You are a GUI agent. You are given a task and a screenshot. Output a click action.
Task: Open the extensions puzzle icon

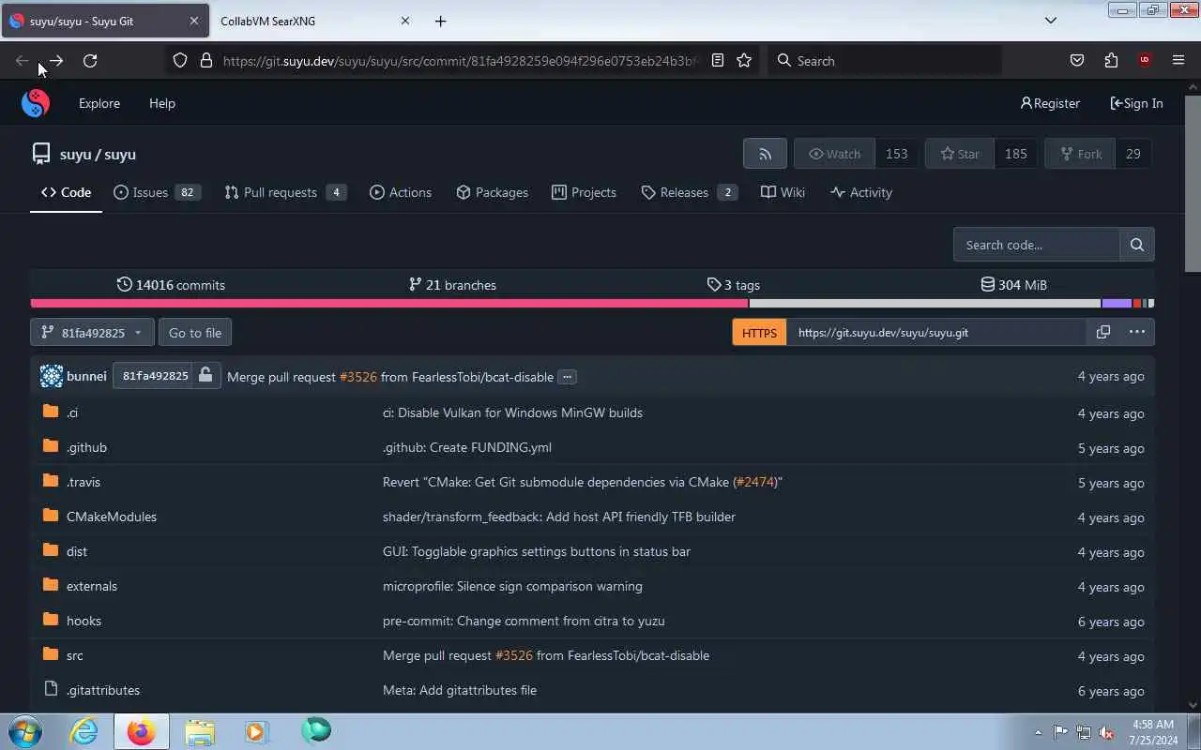(x=1111, y=60)
